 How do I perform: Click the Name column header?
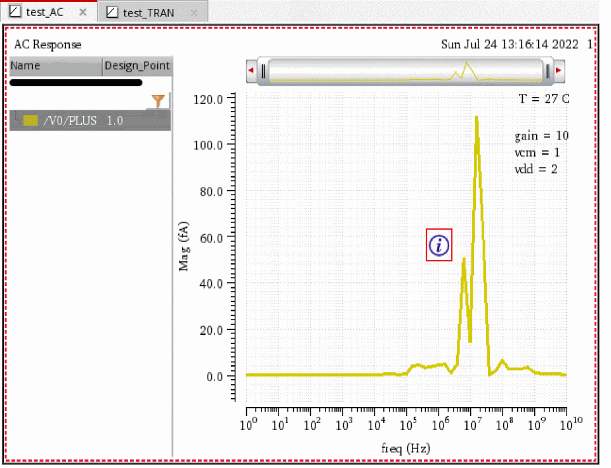click(56, 66)
